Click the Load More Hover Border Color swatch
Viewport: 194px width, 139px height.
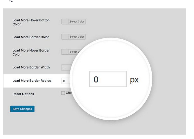[x=65, y=52]
